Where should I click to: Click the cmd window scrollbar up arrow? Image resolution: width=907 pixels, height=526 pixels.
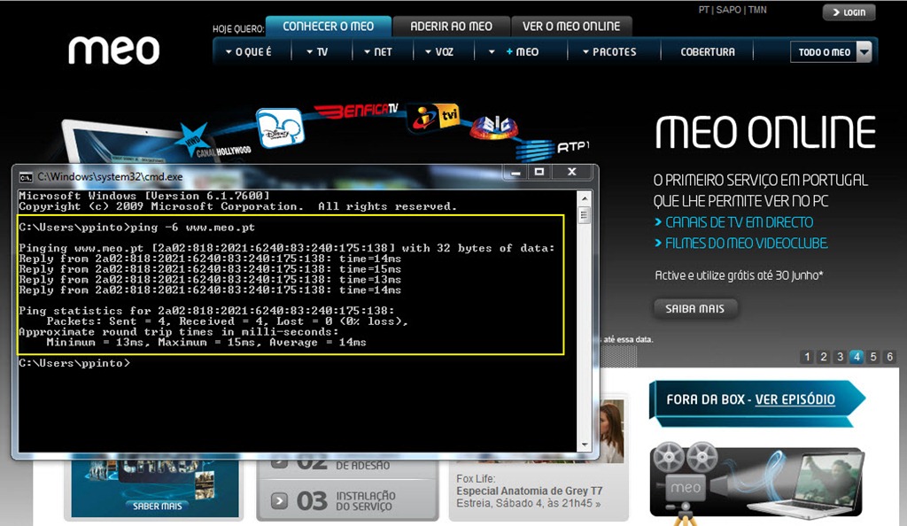tap(585, 198)
